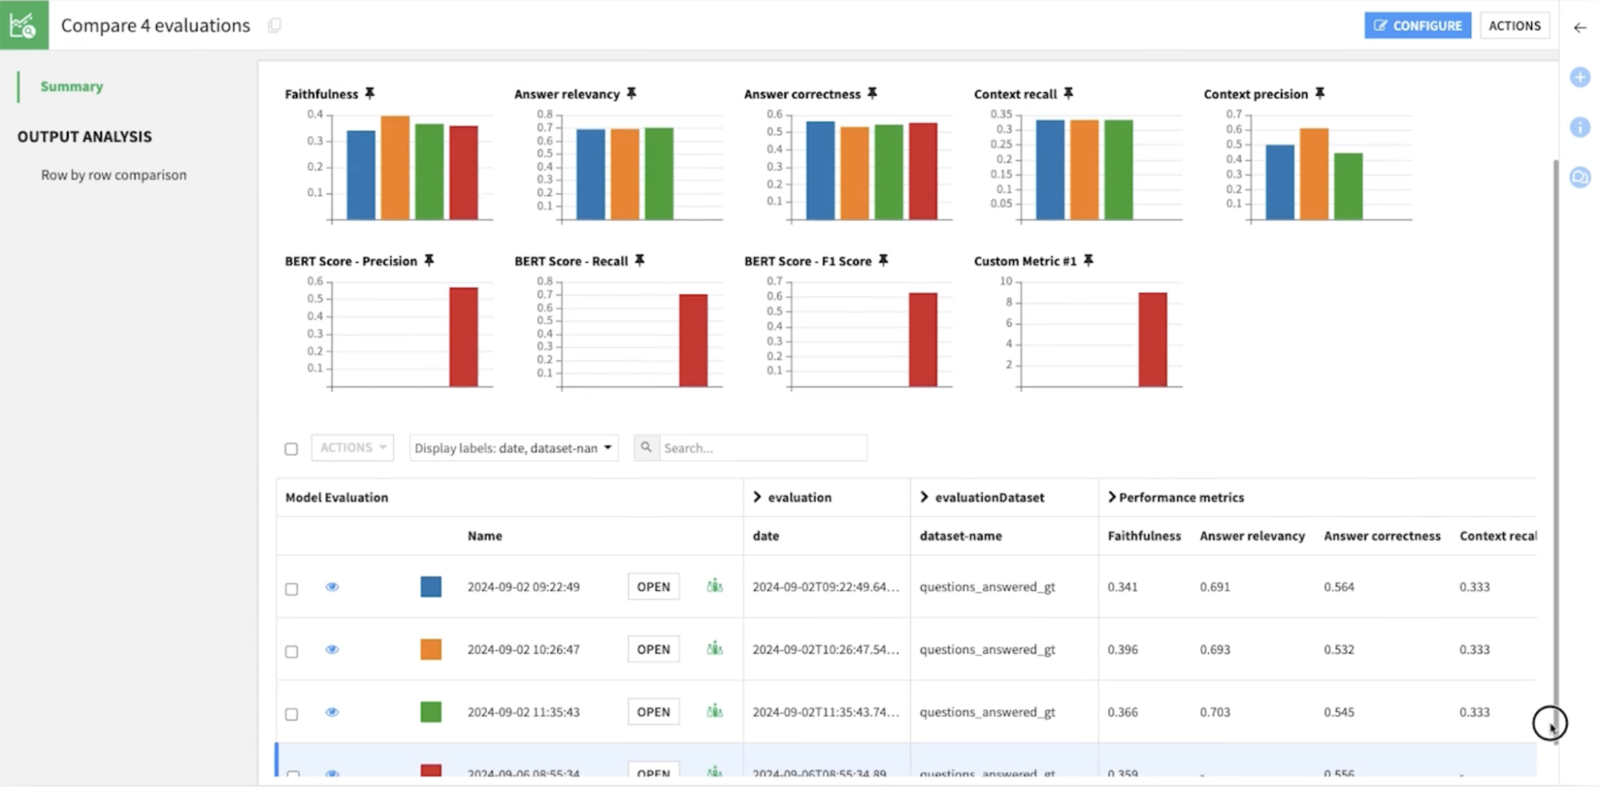Click the pin icon on Custom Metric #1
1600x787 pixels.
pos(1089,261)
